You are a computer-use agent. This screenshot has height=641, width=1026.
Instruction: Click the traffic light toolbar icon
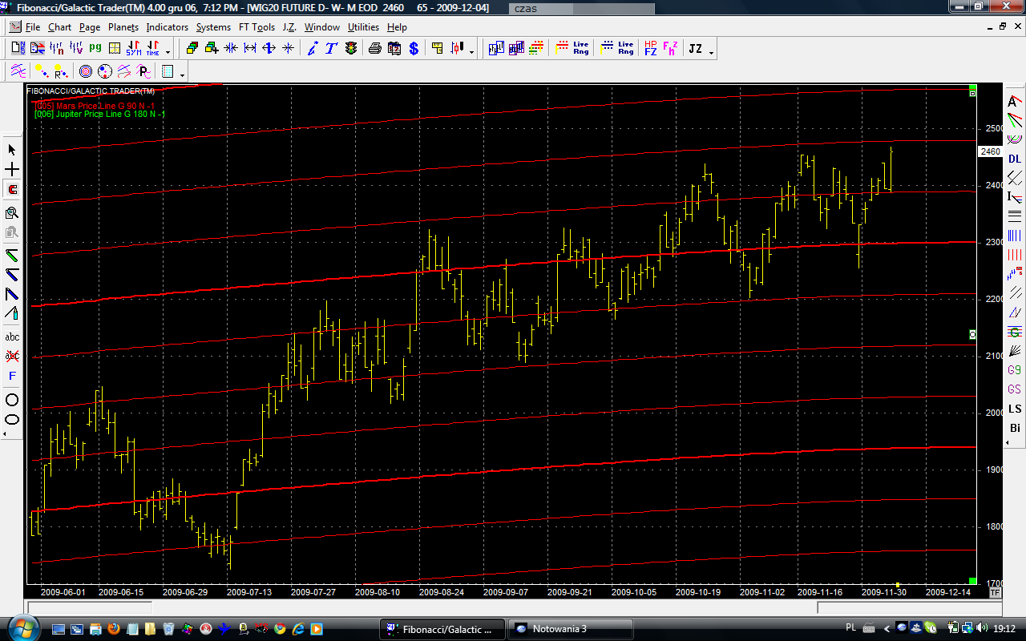pos(351,49)
